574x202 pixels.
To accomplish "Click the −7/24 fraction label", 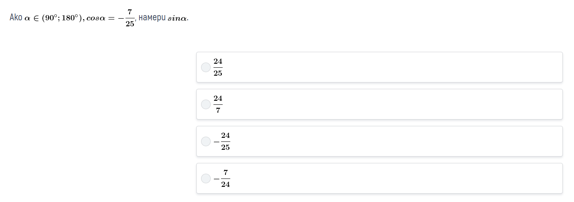I will [x=222, y=178].
